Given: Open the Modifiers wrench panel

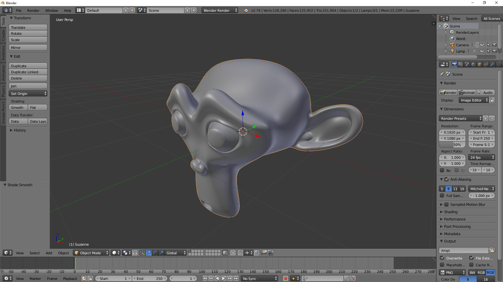Looking at the screenshot, I should click(x=493, y=64).
